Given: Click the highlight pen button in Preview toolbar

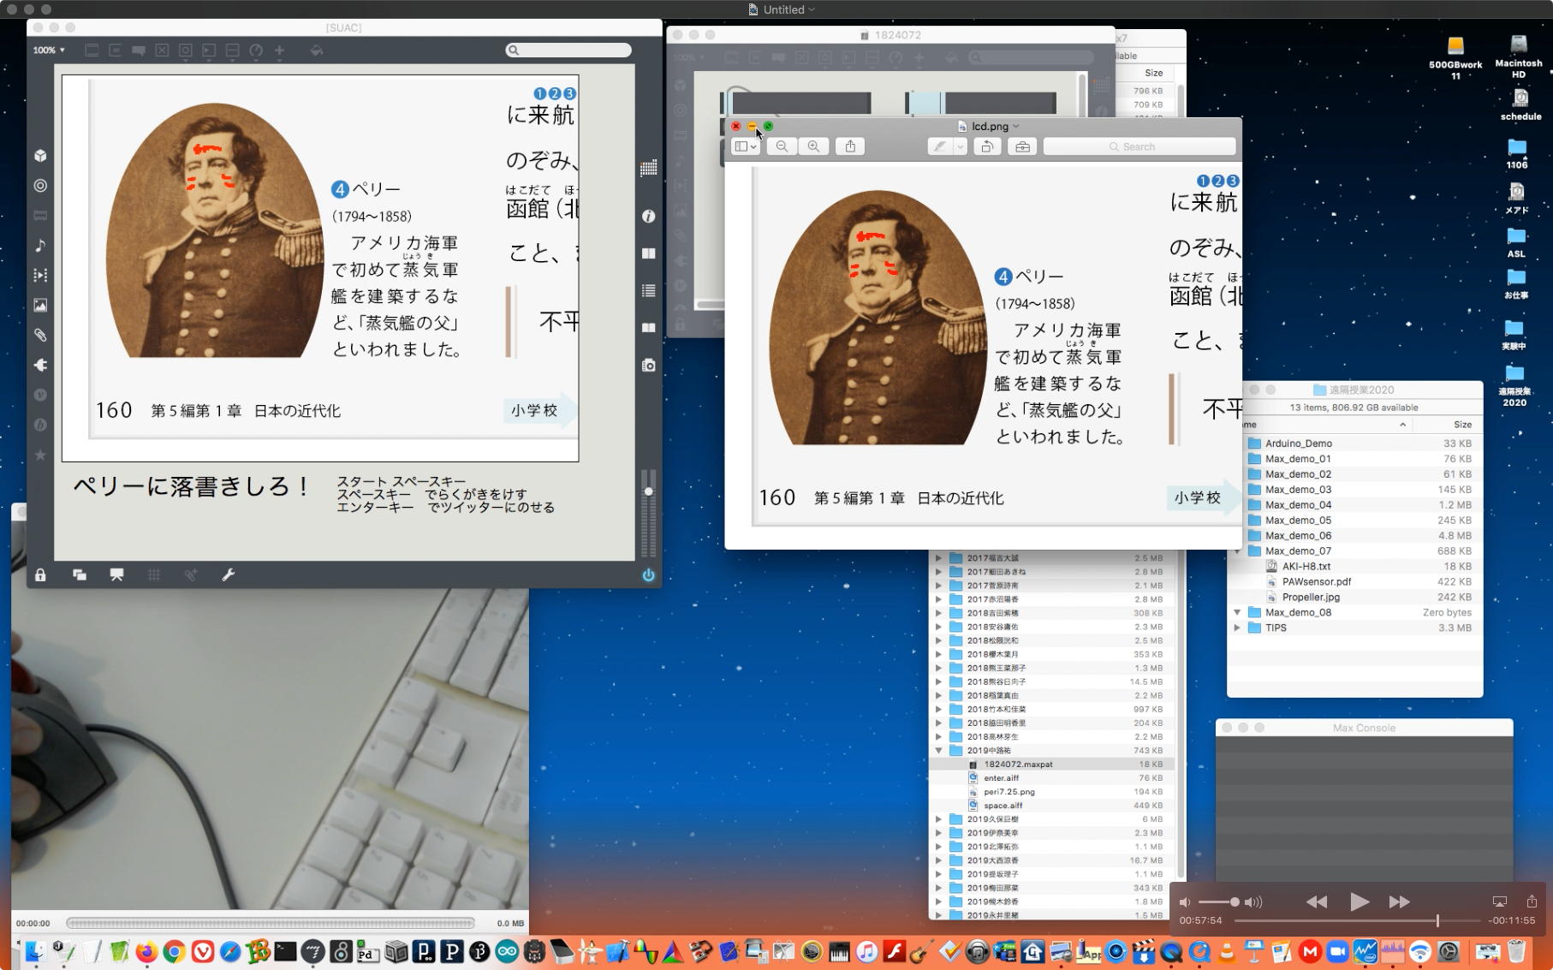Looking at the screenshot, I should [940, 146].
